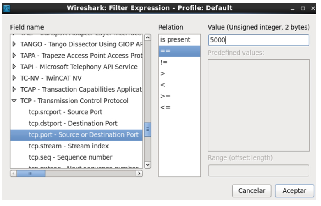Expand the TC-NV TwinCAT NV entry
321x206 pixels.
click(14, 78)
